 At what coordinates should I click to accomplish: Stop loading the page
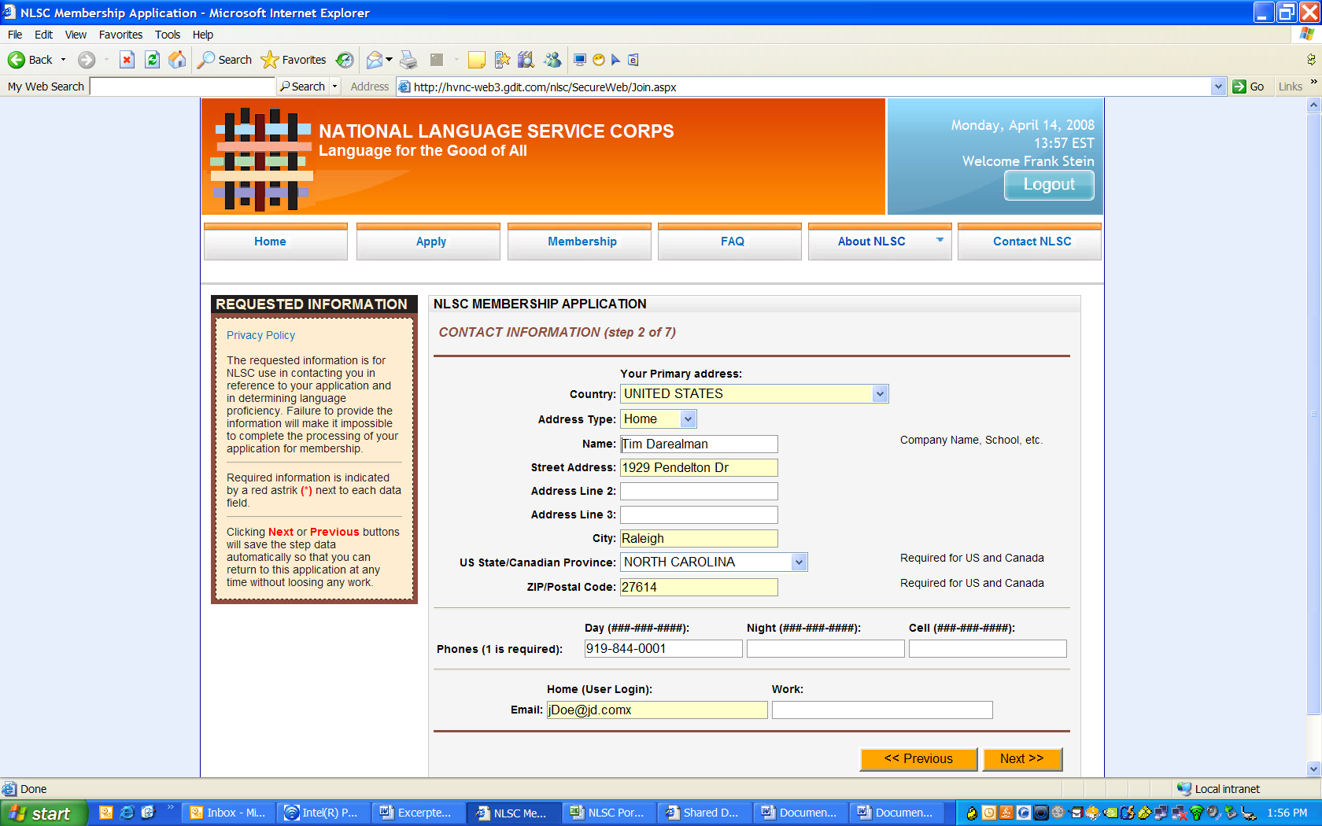coord(127,60)
